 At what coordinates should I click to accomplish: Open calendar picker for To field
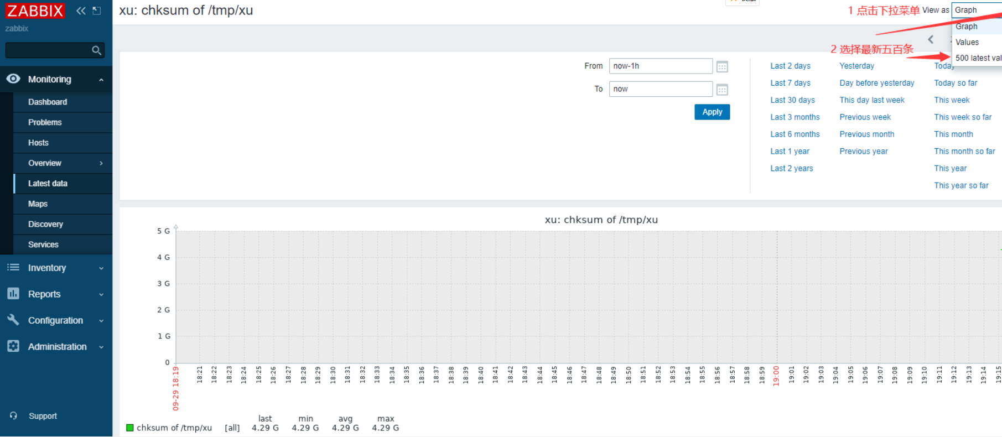722,90
